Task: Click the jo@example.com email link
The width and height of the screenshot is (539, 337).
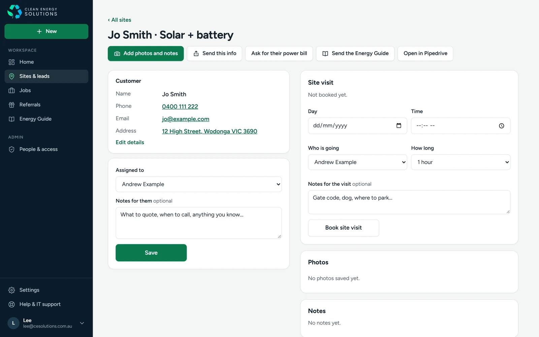Action: pos(186,119)
